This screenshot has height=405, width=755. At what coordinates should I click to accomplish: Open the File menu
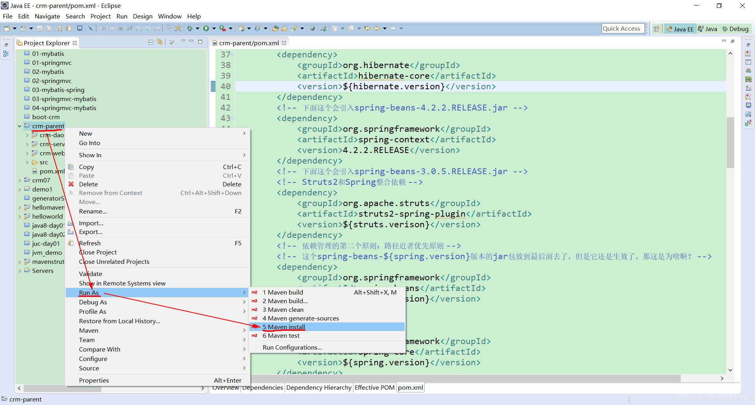coord(7,16)
